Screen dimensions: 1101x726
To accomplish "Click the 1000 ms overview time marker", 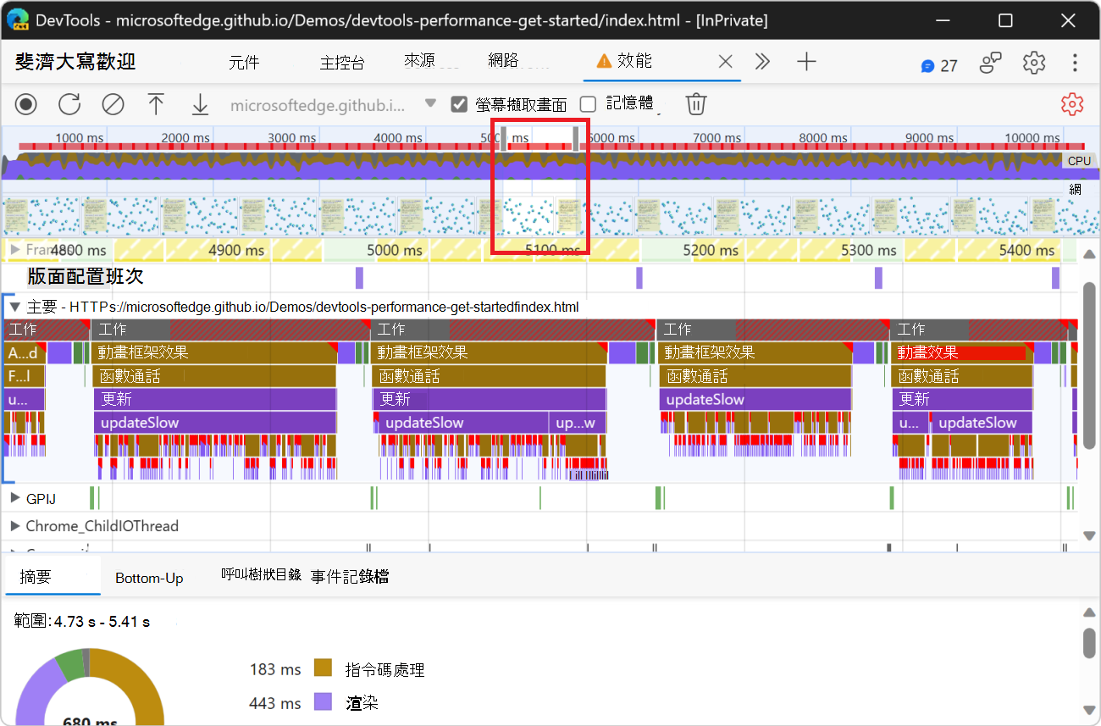I will click(80, 137).
